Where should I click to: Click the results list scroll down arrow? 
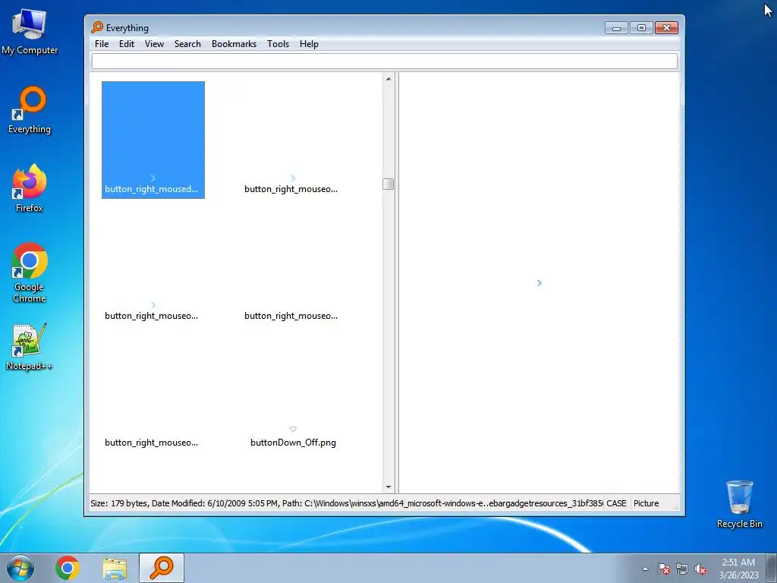click(388, 487)
